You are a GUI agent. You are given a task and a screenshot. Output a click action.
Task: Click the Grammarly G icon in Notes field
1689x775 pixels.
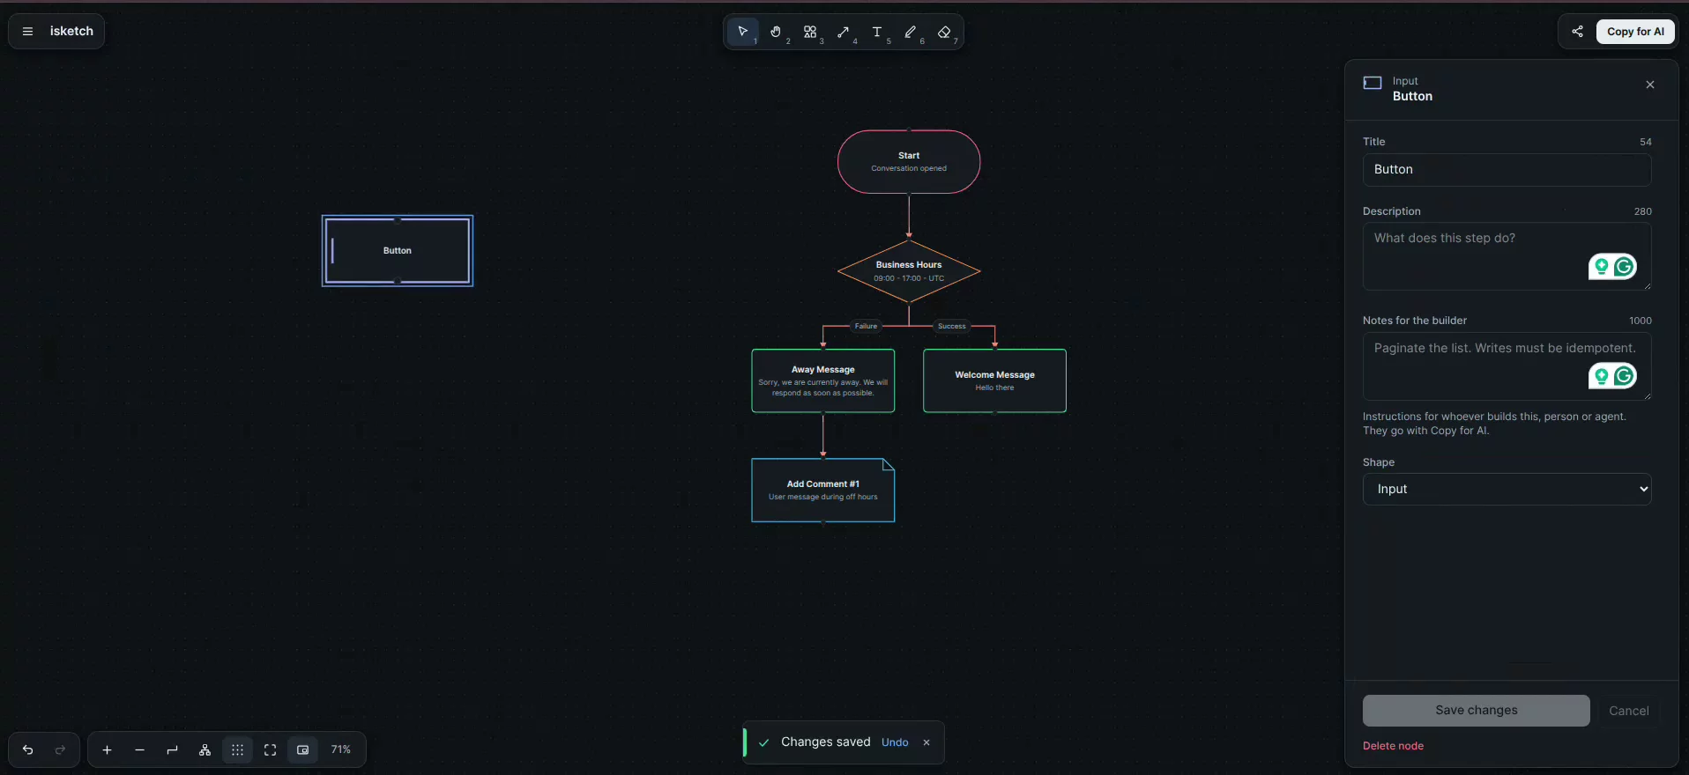pos(1624,376)
